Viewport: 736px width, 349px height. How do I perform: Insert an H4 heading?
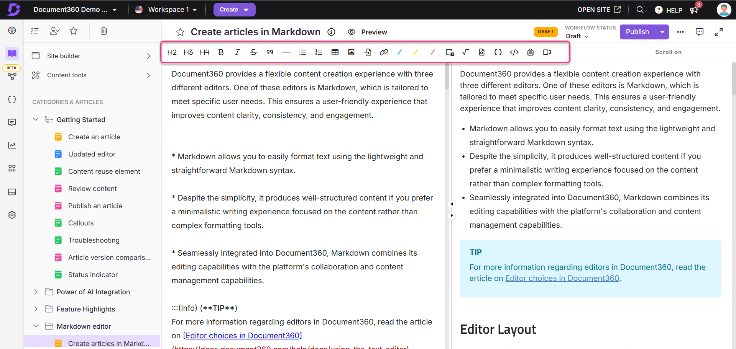click(205, 52)
